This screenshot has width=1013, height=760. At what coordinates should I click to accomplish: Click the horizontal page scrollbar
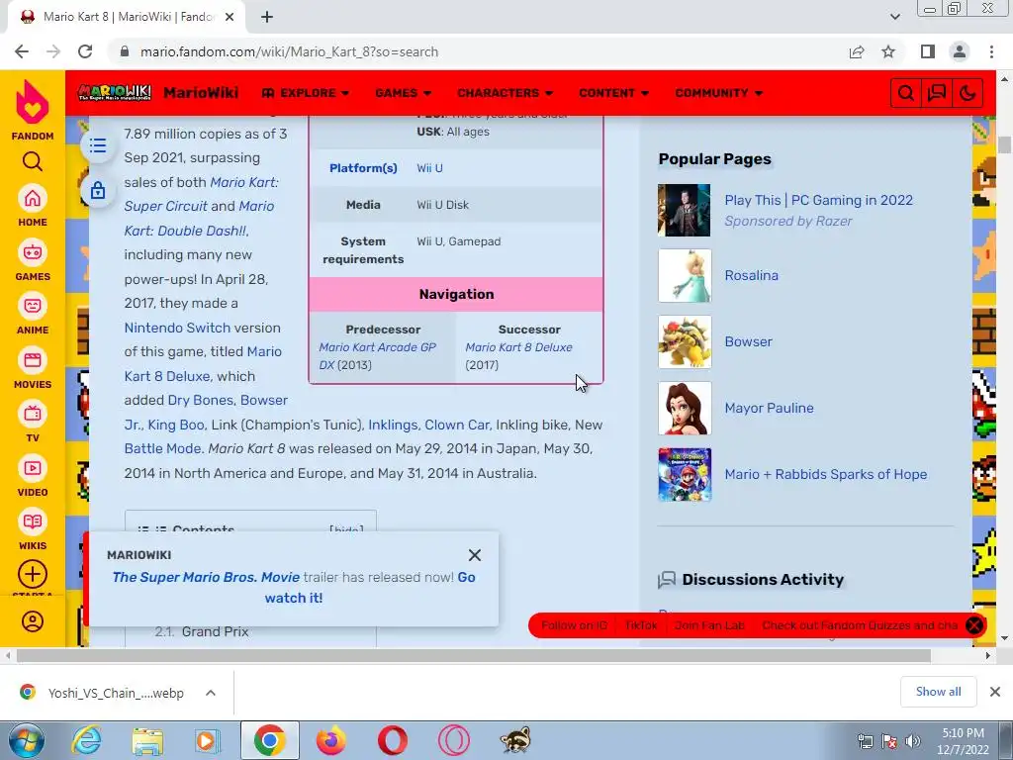(474, 655)
